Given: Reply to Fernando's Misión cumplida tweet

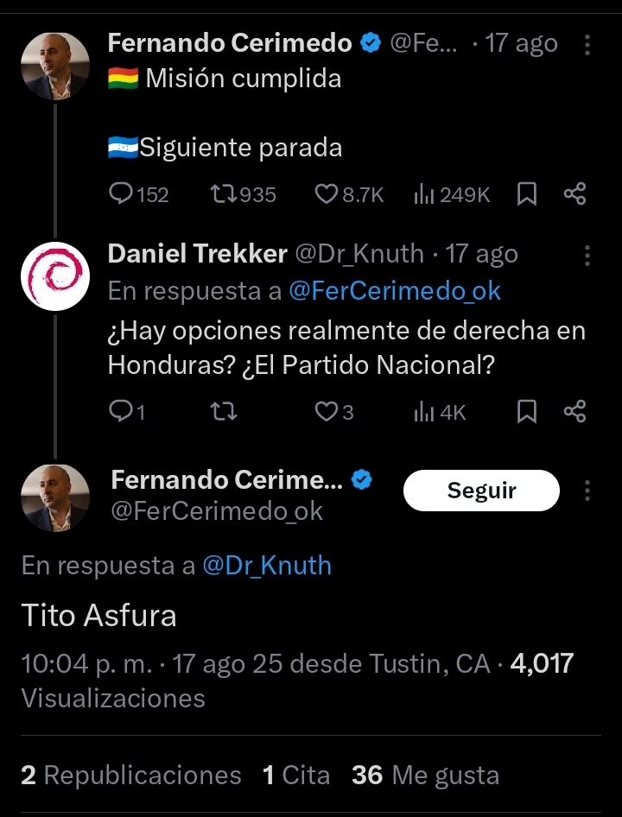Looking at the screenshot, I should click(x=121, y=194).
